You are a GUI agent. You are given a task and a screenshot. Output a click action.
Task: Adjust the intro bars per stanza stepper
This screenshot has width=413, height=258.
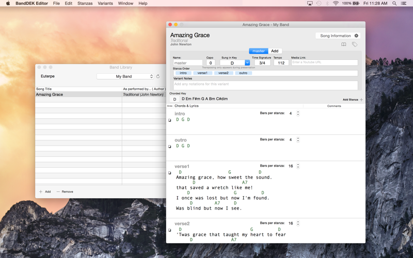(298, 113)
